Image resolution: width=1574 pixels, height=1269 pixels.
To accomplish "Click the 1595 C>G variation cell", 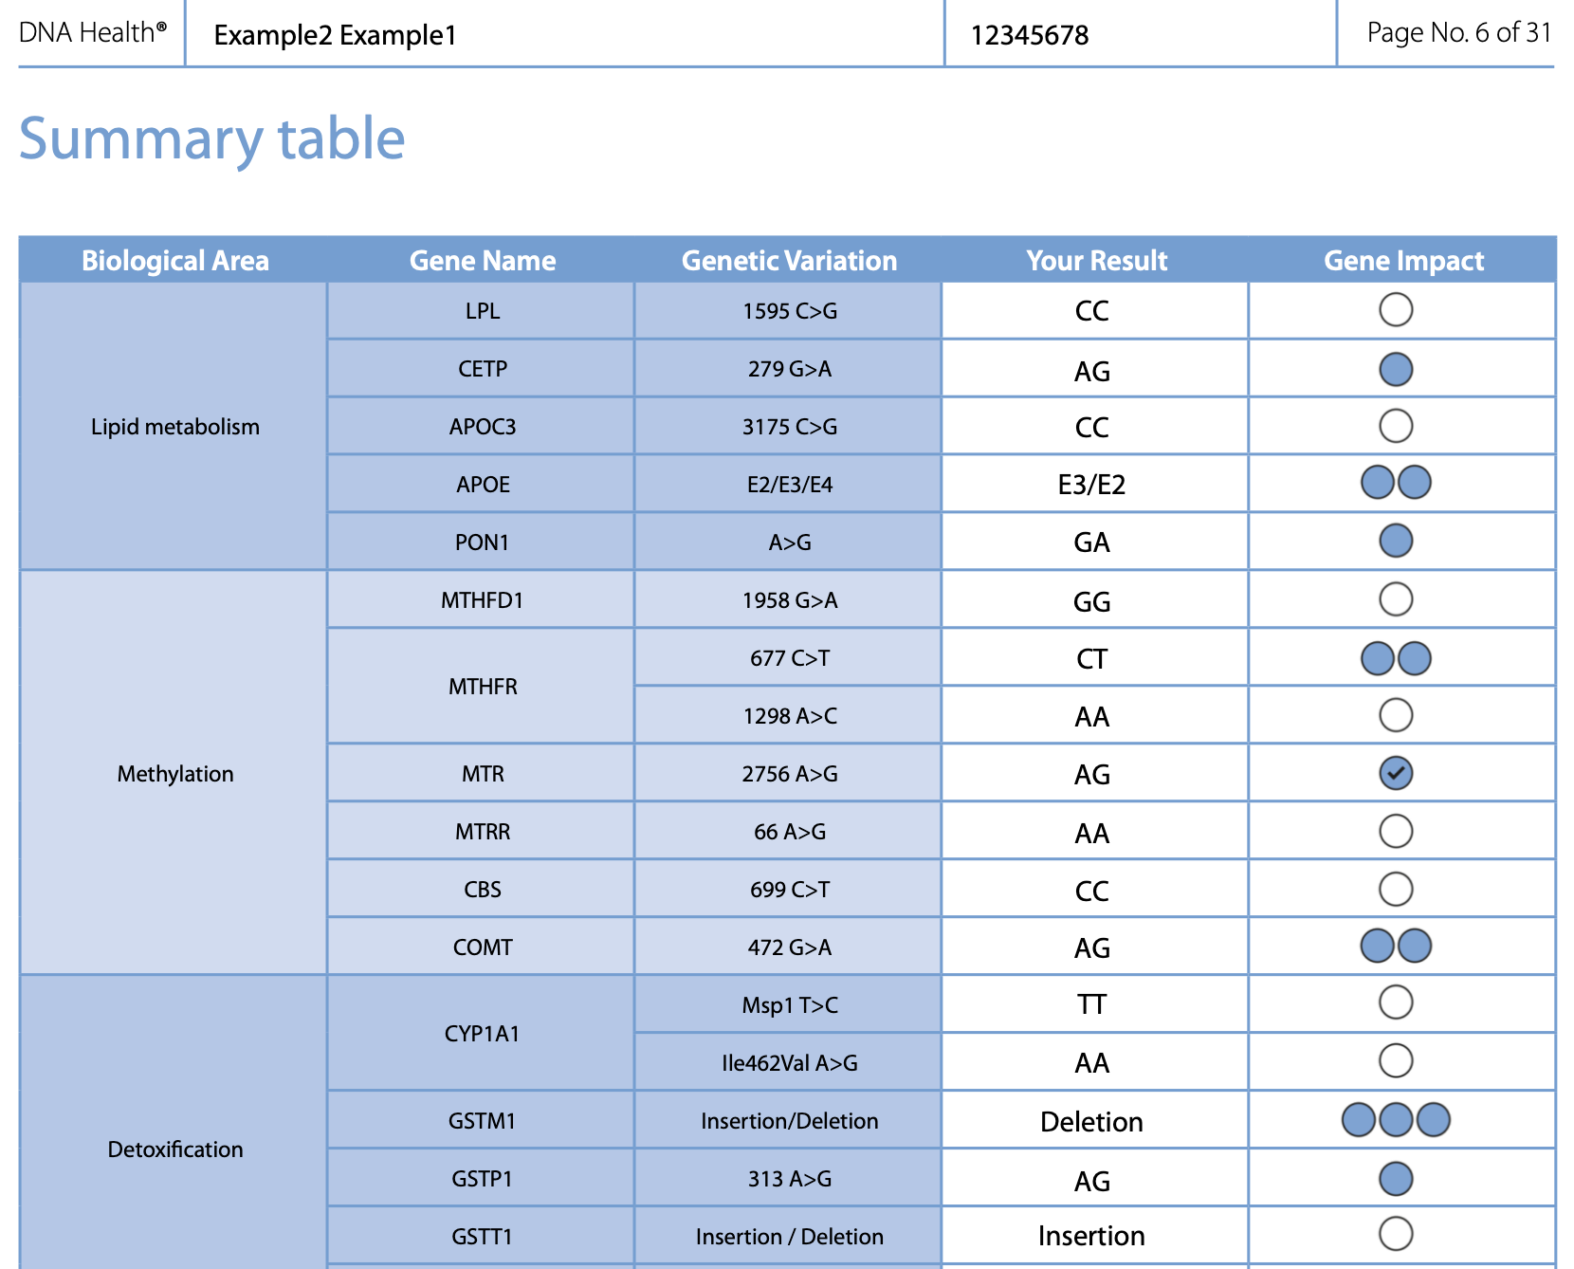I will click(789, 311).
